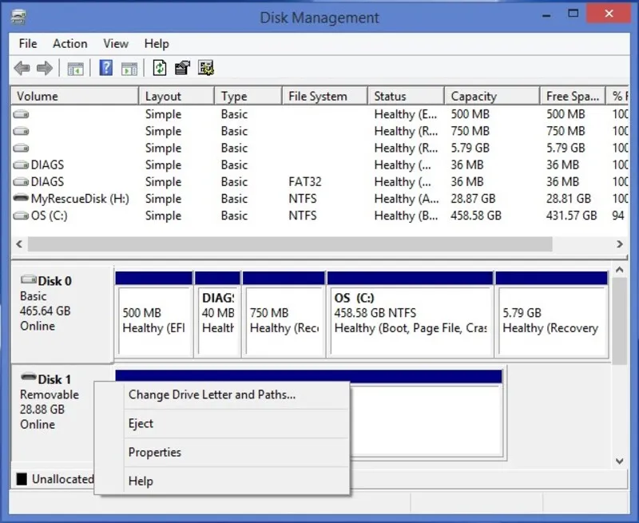The height and width of the screenshot is (523, 639).
Task: Choose Change Drive Letter and Paths from context menu
Action: click(211, 394)
